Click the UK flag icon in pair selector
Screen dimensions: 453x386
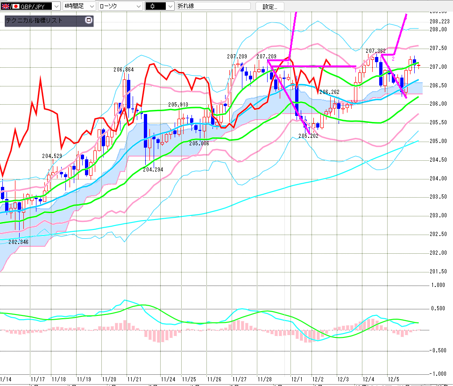click(x=5, y=7)
